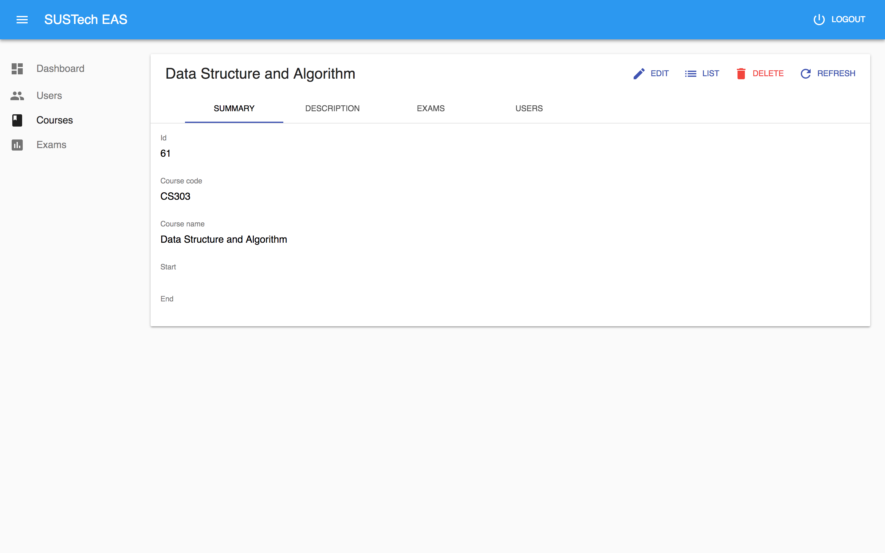Select the Users tab
885x553 pixels.
click(x=529, y=109)
